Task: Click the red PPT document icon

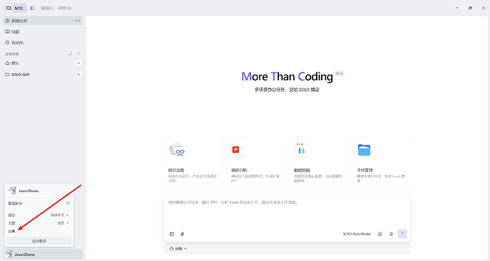Action: (x=239, y=150)
